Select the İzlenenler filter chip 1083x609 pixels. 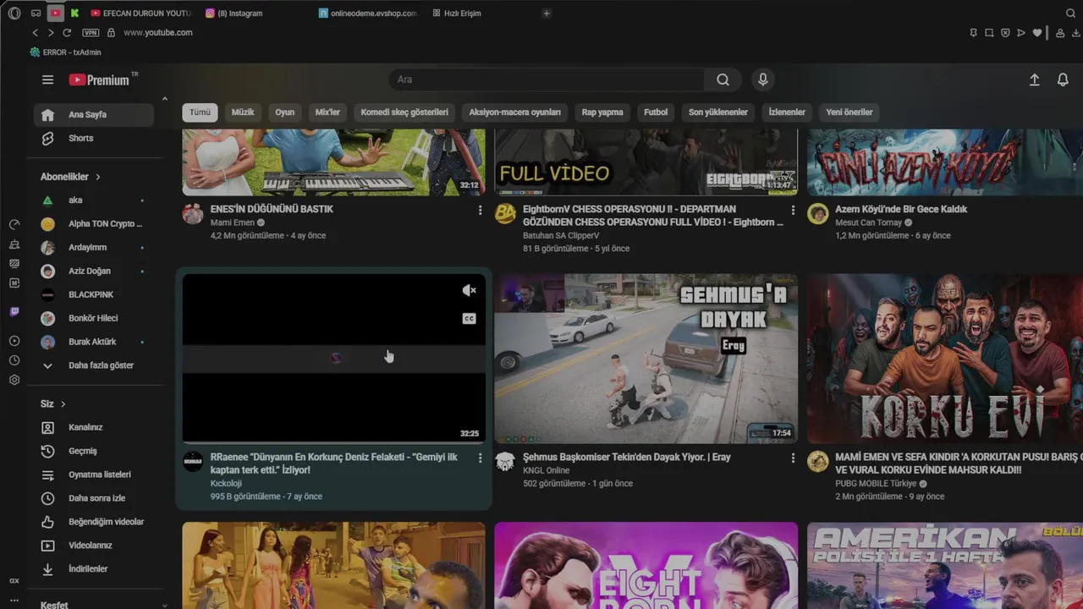tap(787, 112)
